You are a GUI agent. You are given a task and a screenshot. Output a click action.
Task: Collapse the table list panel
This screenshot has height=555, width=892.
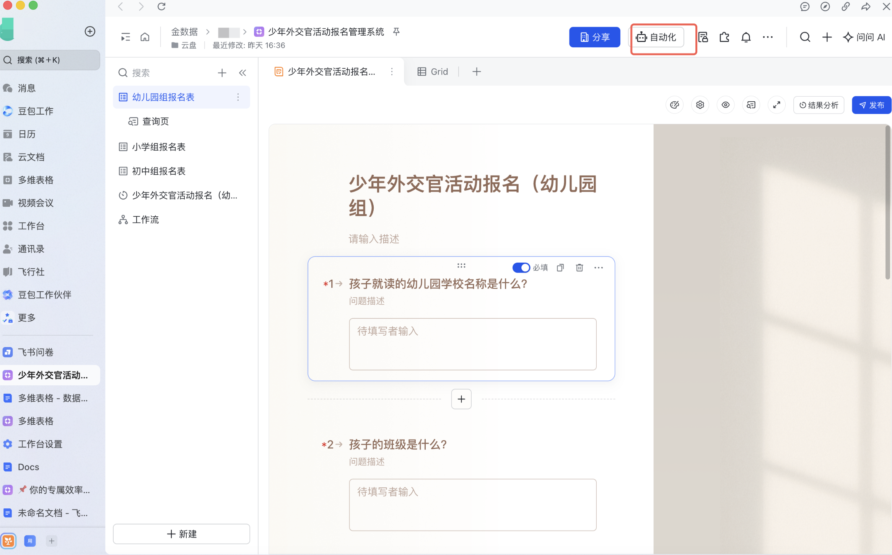click(243, 73)
